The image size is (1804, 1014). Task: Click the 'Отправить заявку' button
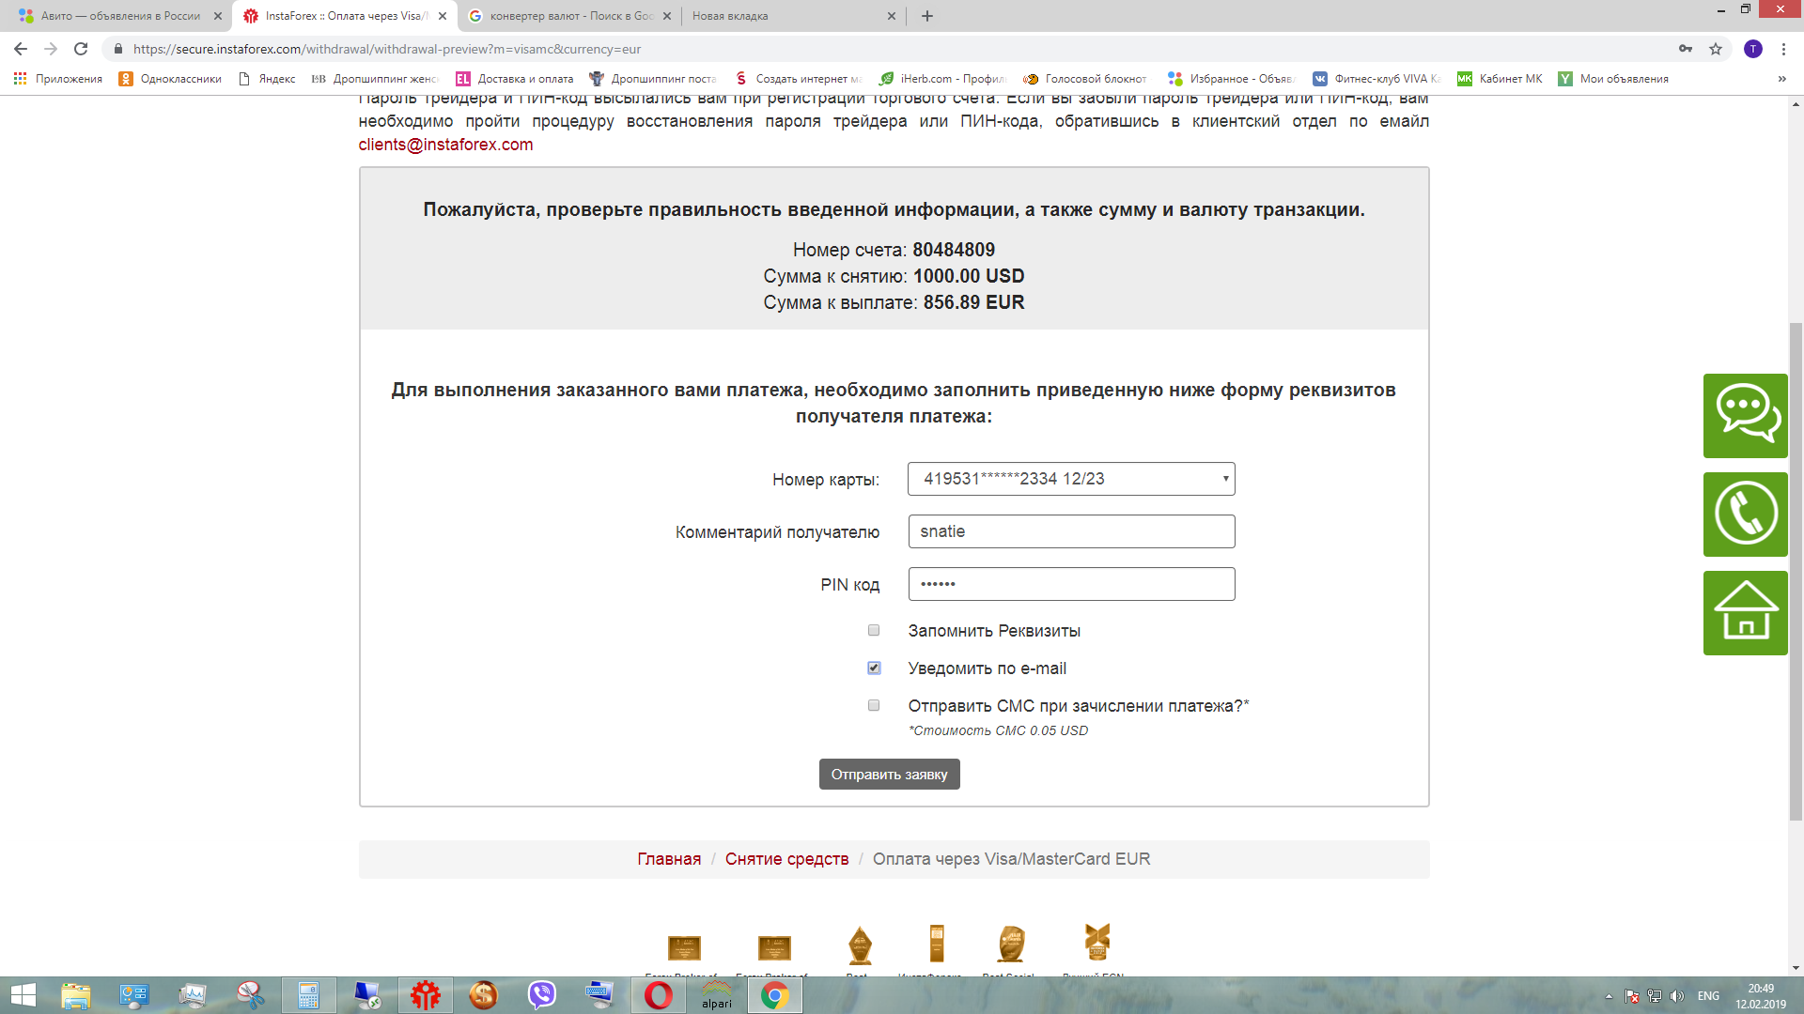point(889,775)
